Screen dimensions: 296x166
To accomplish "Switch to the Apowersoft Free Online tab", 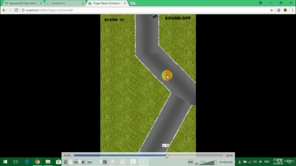I will (23, 3).
